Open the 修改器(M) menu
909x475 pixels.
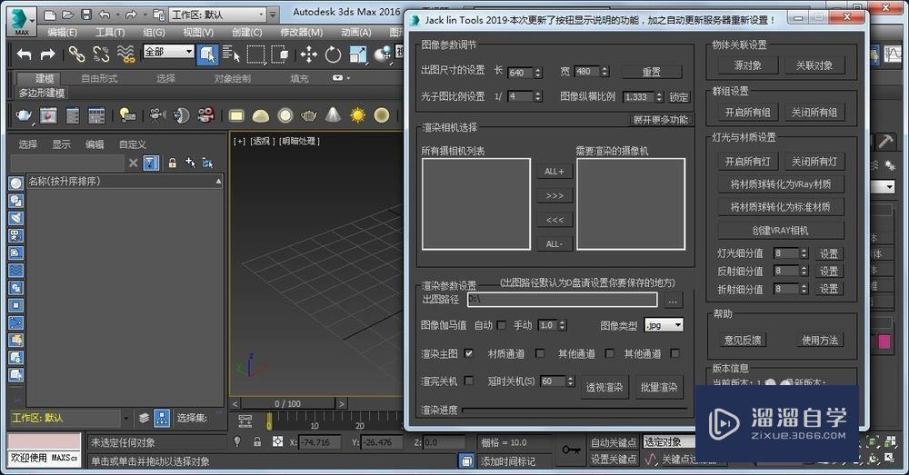pyautogui.click(x=302, y=33)
